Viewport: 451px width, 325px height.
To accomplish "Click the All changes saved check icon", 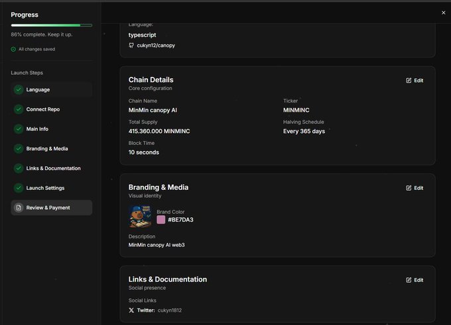I will [13, 49].
